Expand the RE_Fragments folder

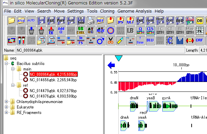(6, 113)
